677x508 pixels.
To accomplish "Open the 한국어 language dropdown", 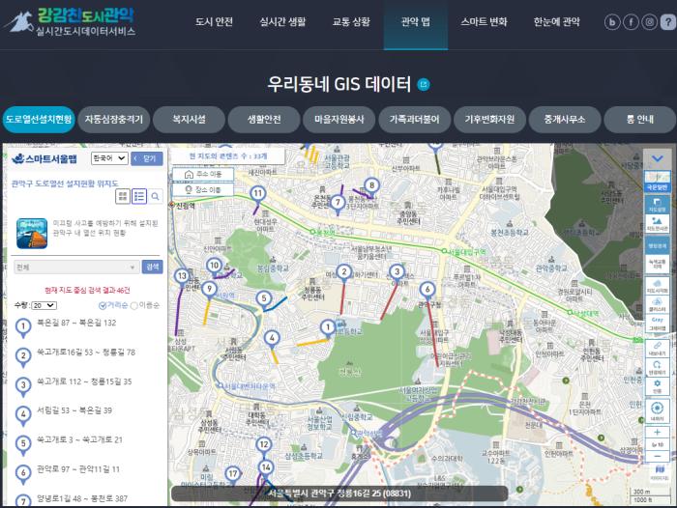I will (109, 158).
